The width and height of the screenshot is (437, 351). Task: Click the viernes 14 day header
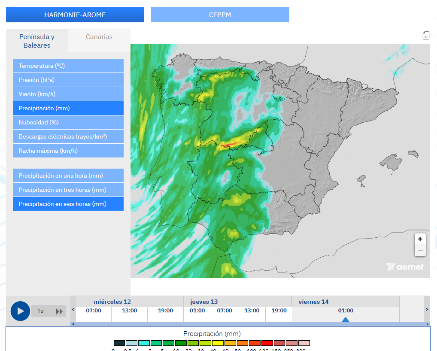(313, 302)
